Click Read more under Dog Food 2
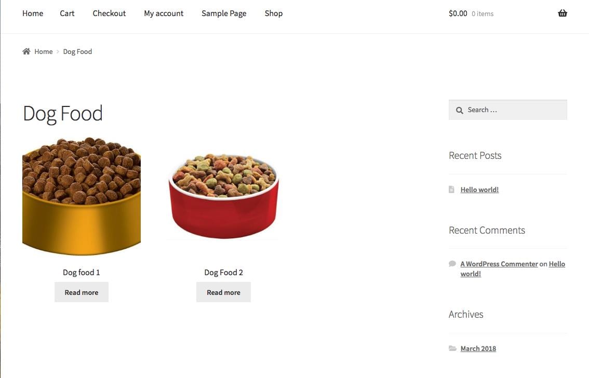This screenshot has height=378, width=589. [223, 292]
